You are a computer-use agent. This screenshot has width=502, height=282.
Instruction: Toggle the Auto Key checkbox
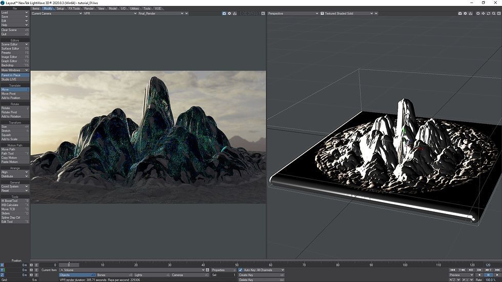pos(241,270)
